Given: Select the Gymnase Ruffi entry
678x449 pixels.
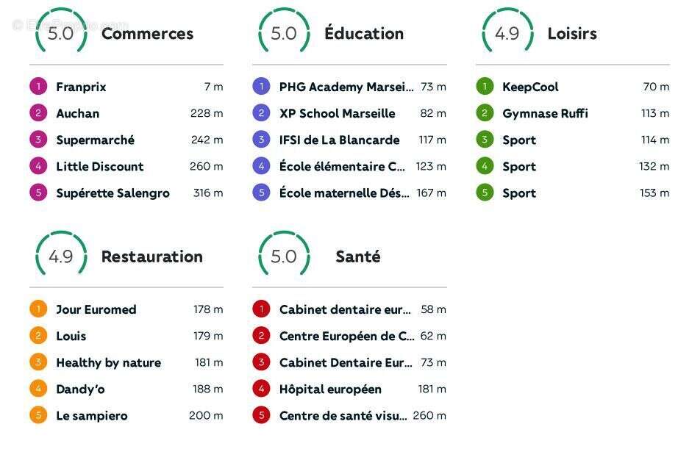Looking at the screenshot, I should (x=544, y=113).
